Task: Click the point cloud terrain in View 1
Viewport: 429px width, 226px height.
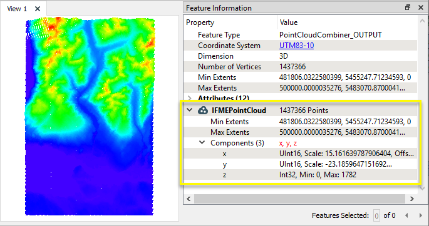Action: (x=90, y=116)
